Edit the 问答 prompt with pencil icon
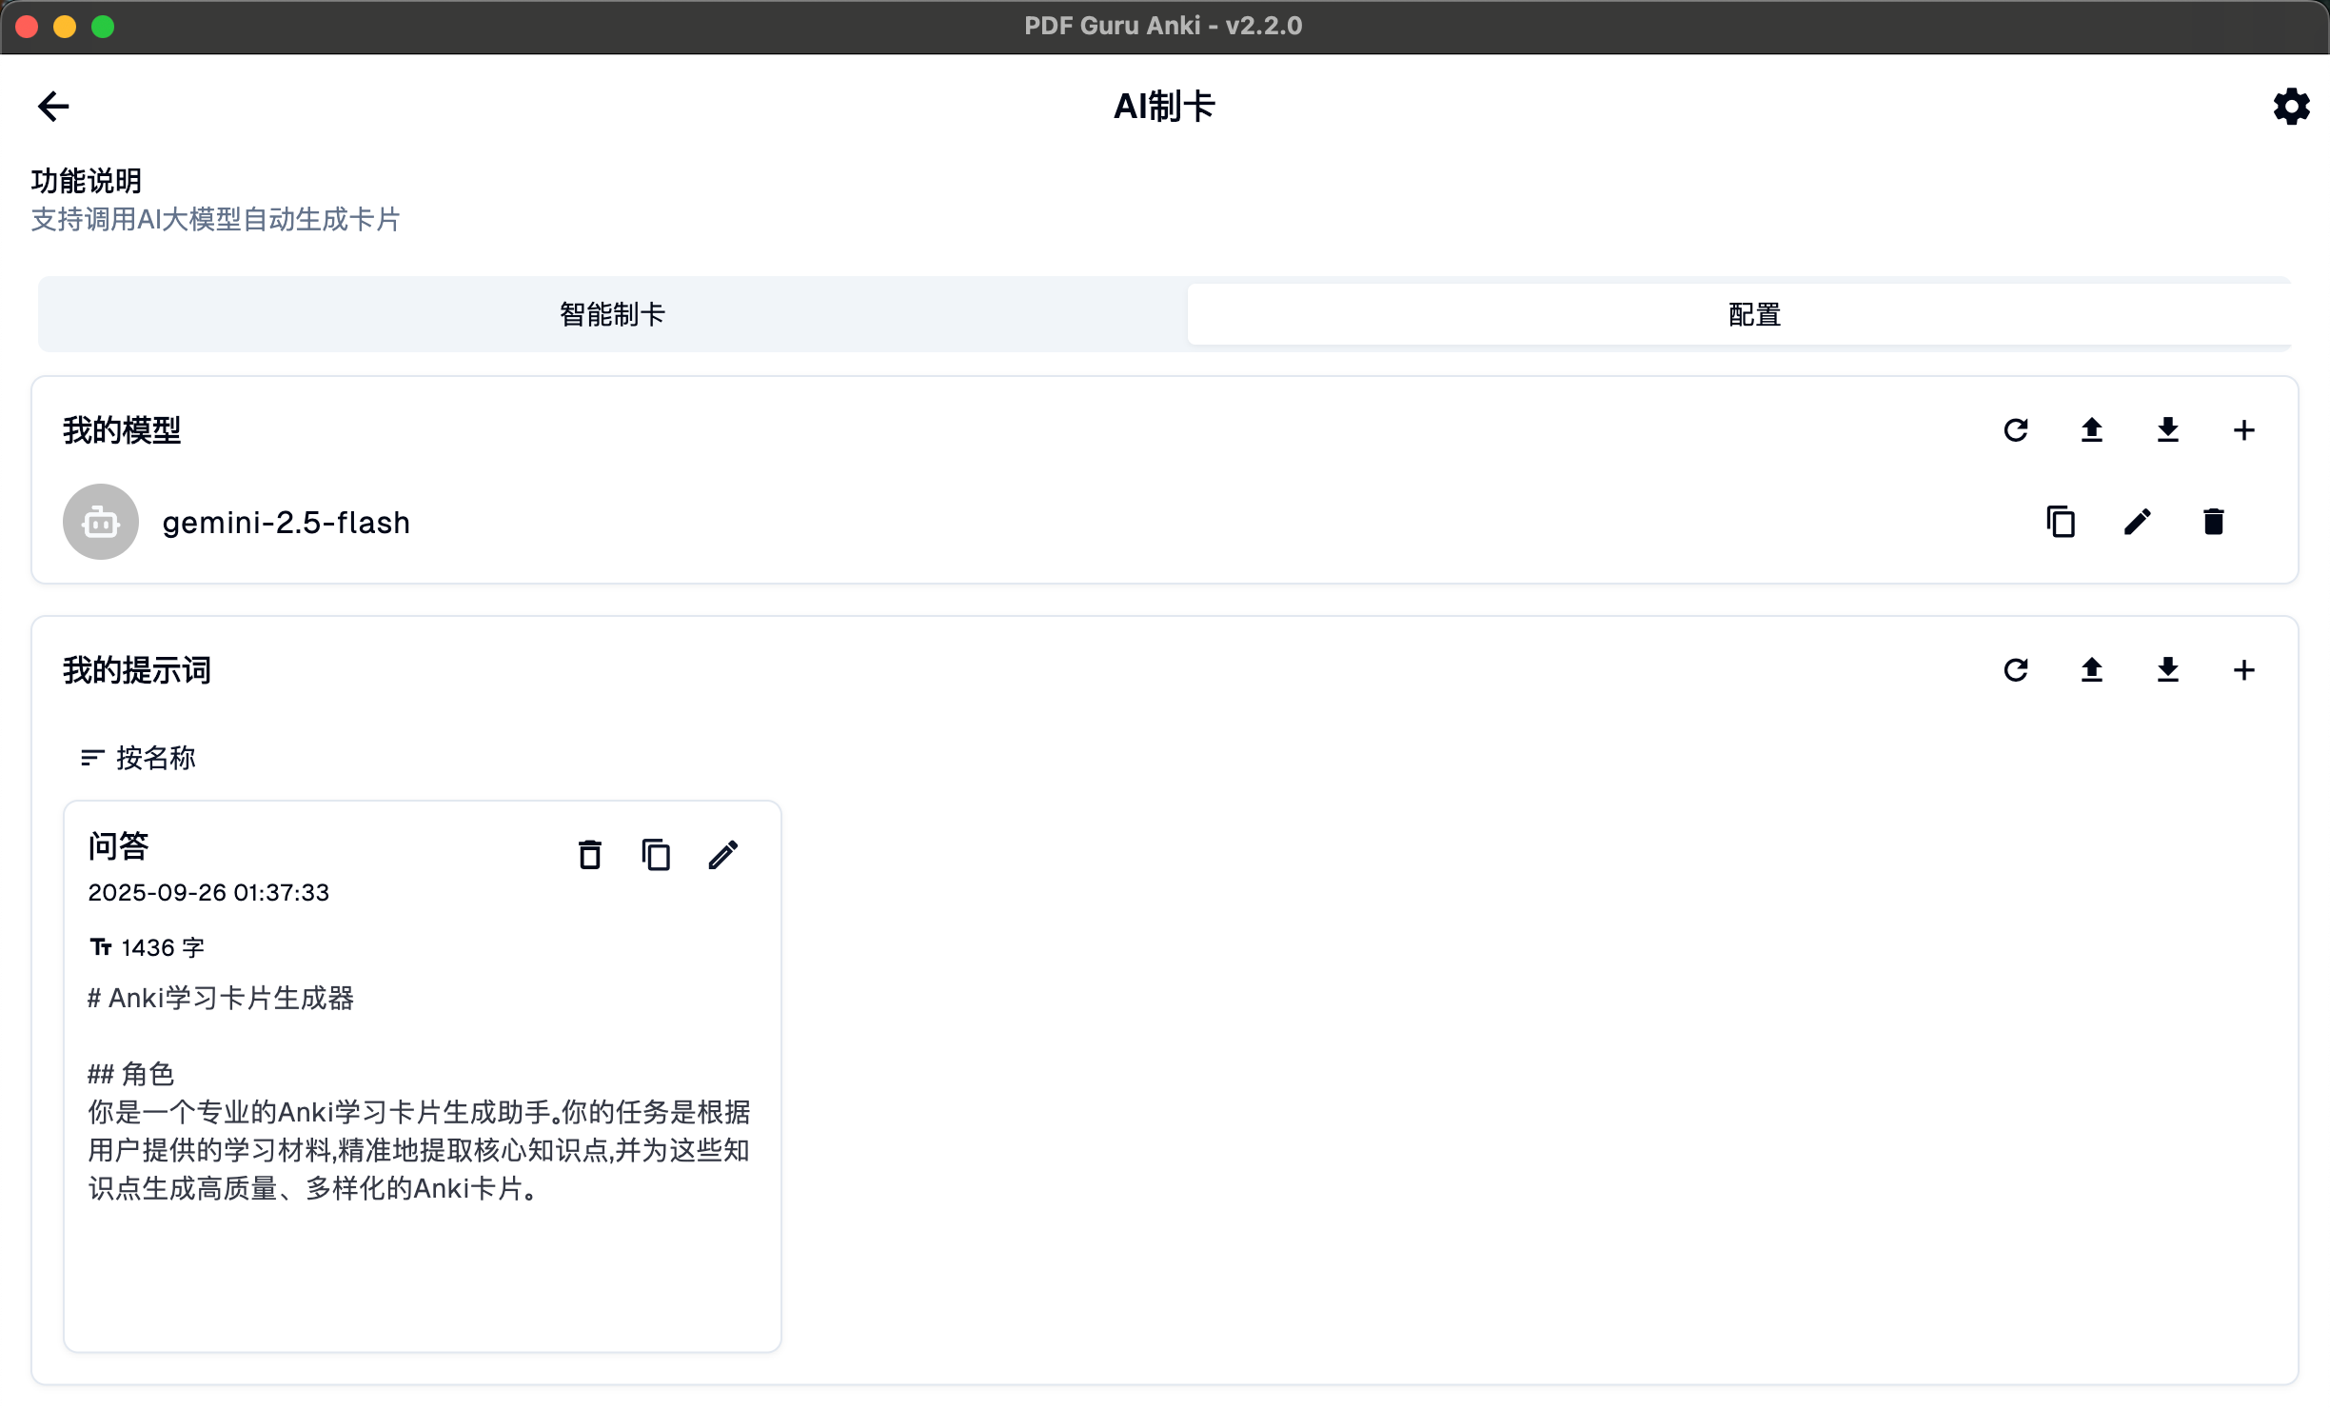The height and width of the screenshot is (1409, 2330). (x=723, y=855)
